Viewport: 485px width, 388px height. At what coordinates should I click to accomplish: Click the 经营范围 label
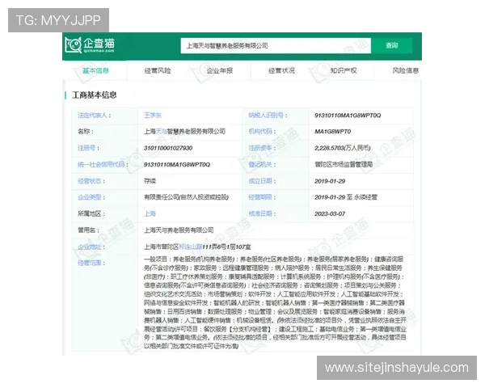91,263
